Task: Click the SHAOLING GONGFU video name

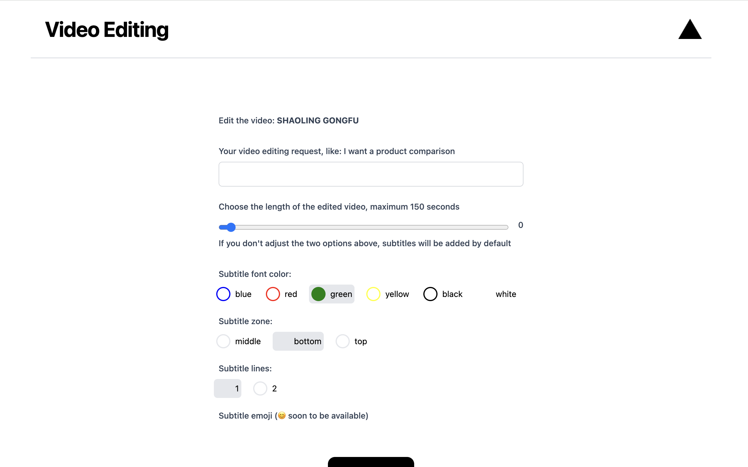Action: pos(318,120)
